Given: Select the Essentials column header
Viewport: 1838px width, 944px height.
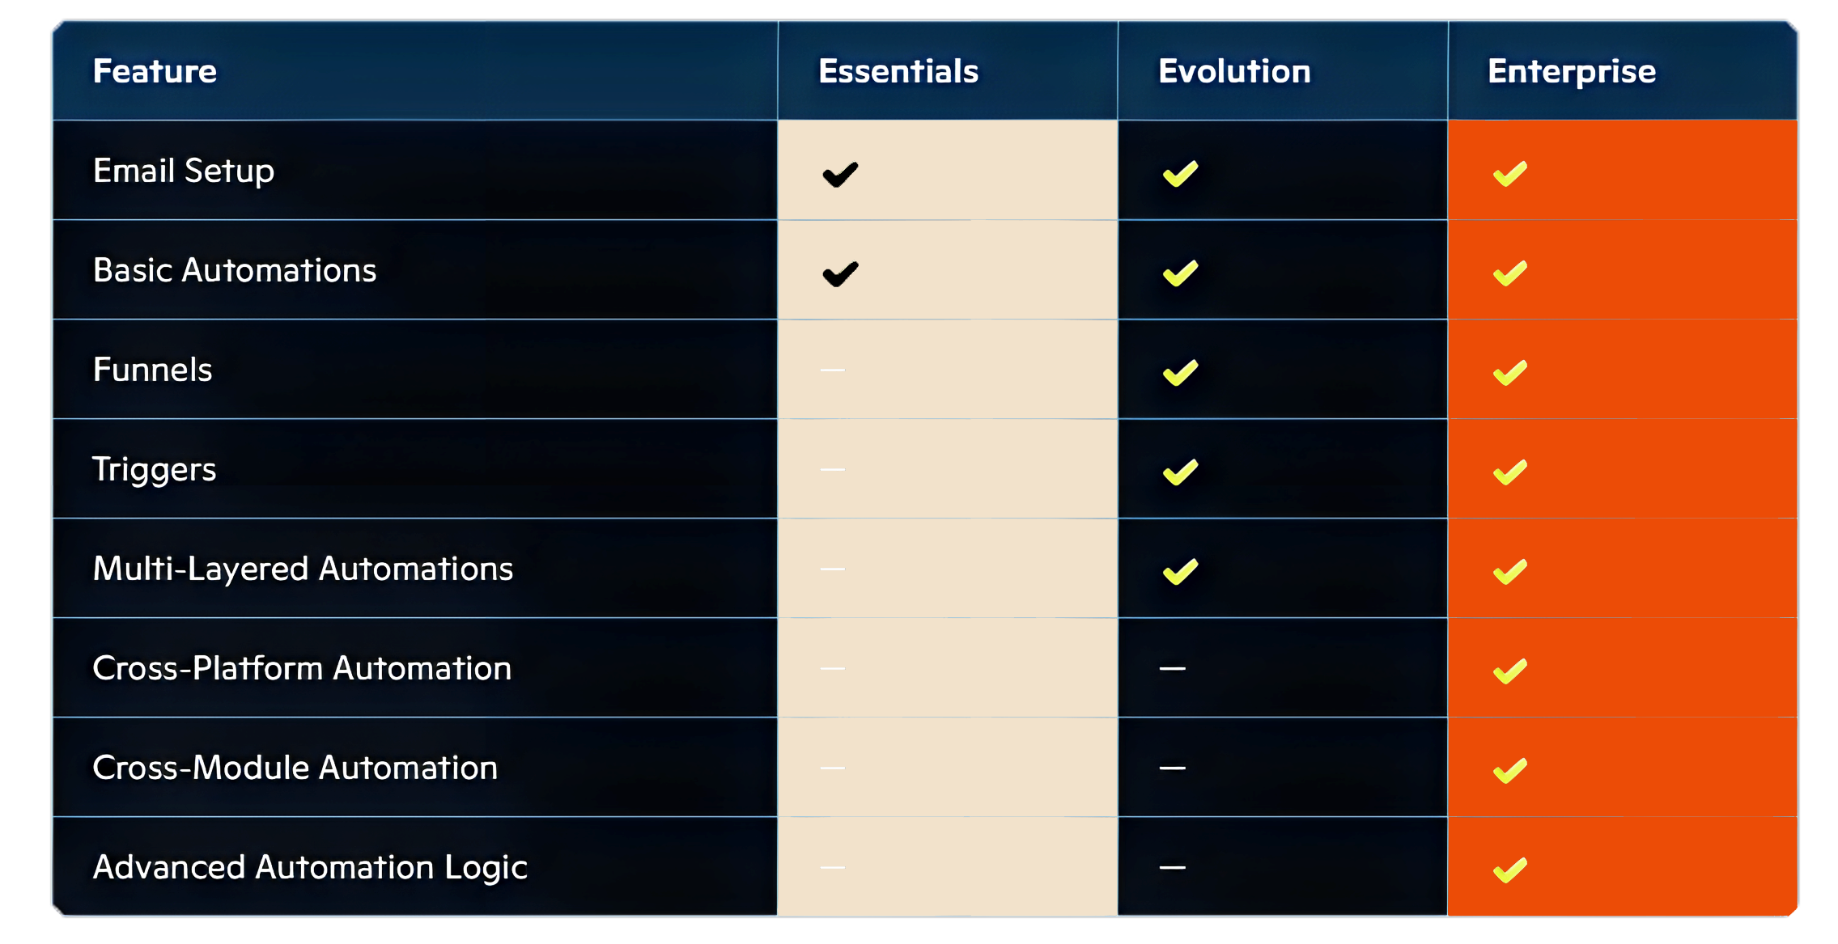Looking at the screenshot, I should (898, 71).
